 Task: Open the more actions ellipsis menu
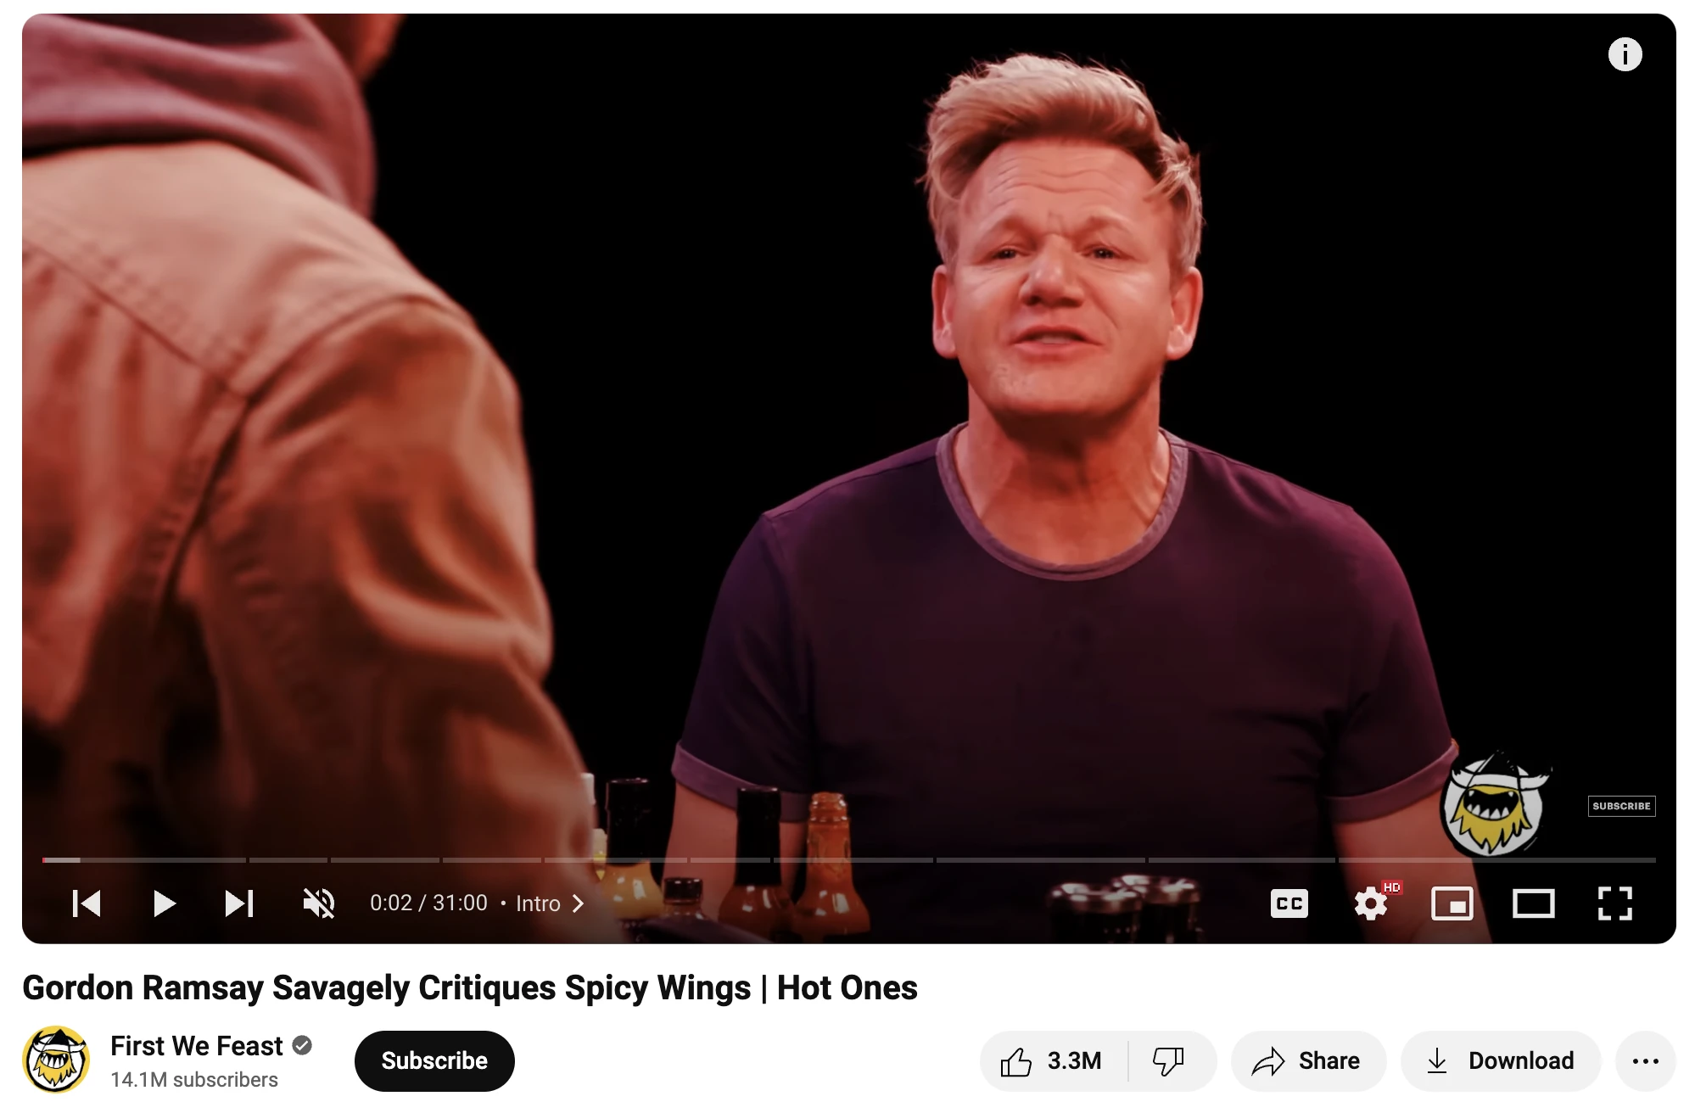(1645, 1061)
